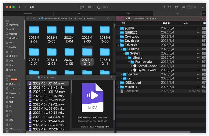Switch to the download tab
Screen dimensions: 209x136
28,13
